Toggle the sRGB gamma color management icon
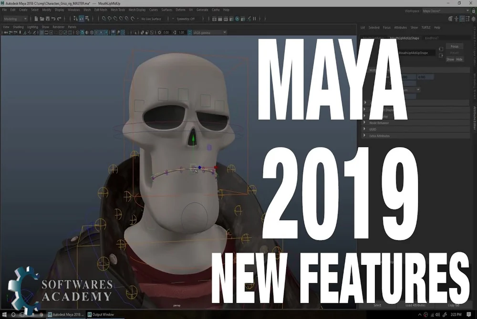This screenshot has height=319, width=477. (x=189, y=32)
